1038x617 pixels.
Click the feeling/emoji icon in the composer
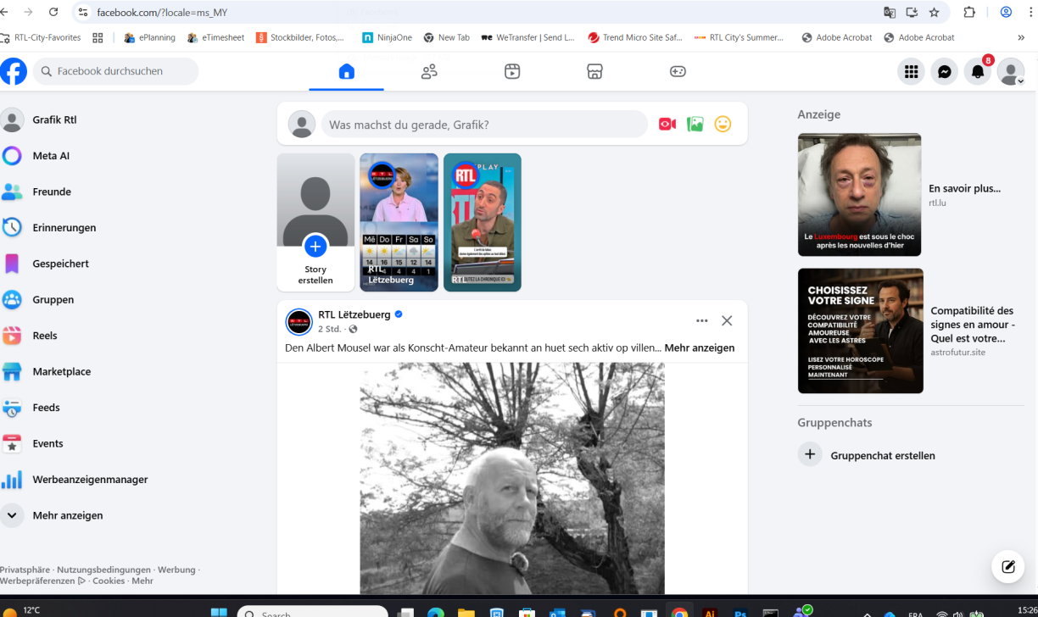click(723, 124)
